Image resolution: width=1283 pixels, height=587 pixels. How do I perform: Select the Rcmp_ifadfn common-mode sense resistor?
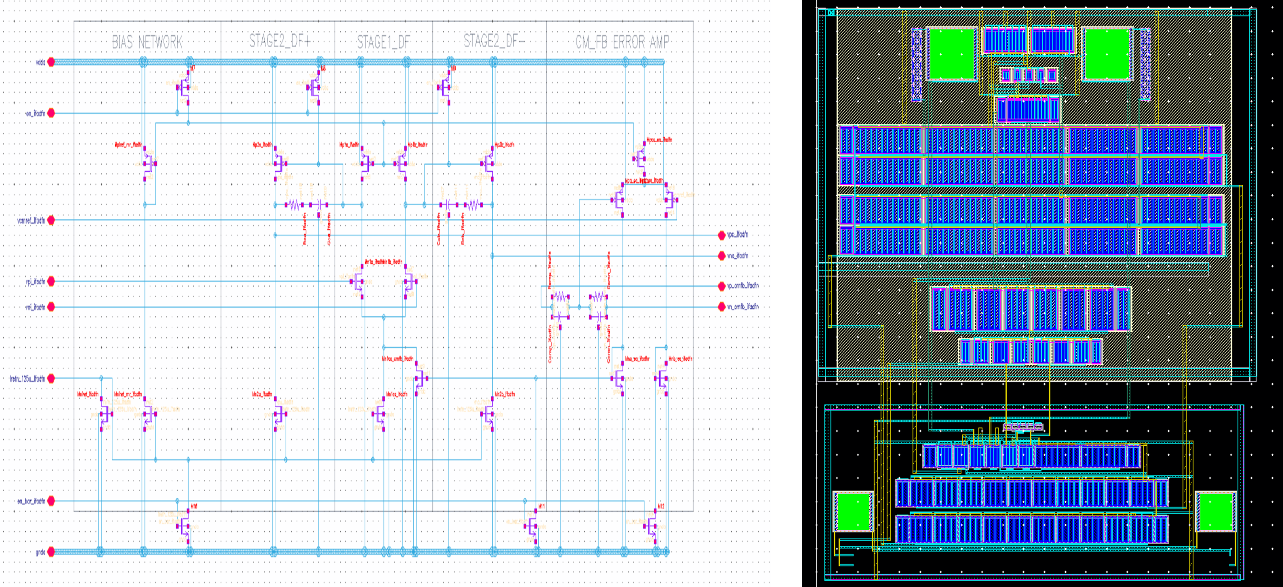click(x=560, y=297)
